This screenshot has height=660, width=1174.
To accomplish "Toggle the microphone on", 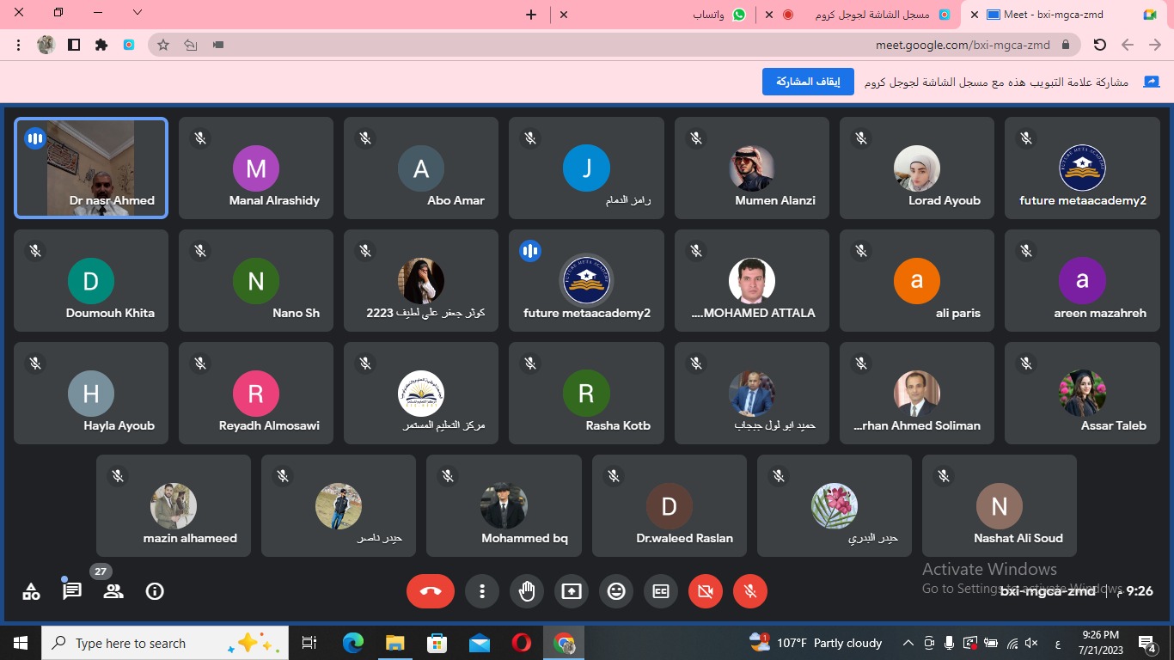I will click(x=750, y=591).
